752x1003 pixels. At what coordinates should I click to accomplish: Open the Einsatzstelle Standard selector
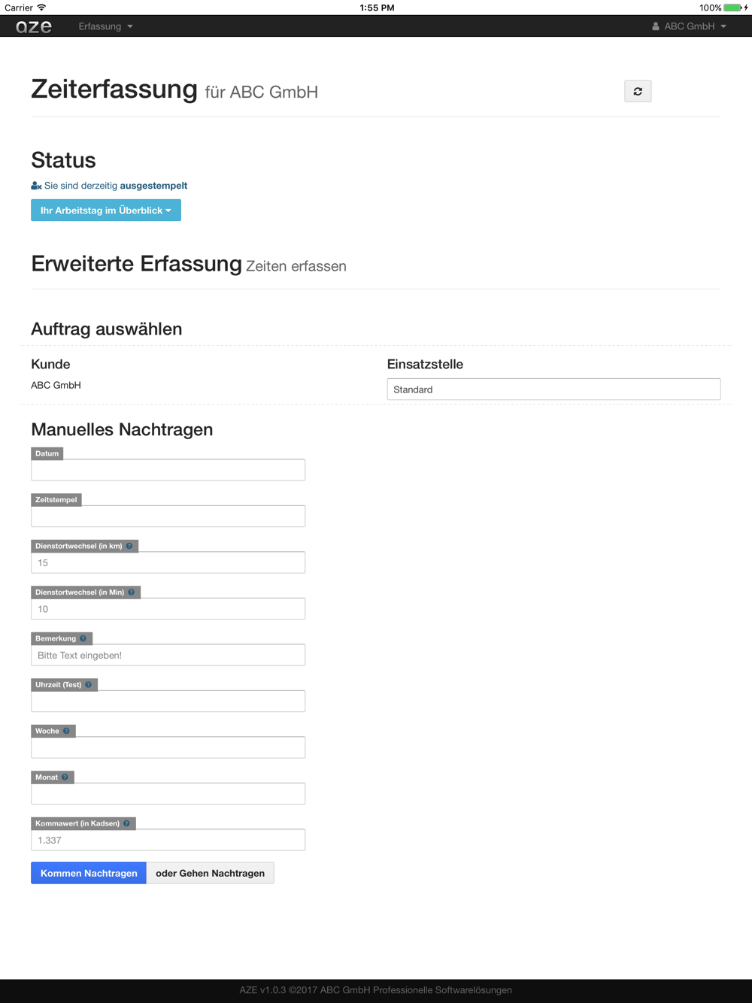point(553,389)
